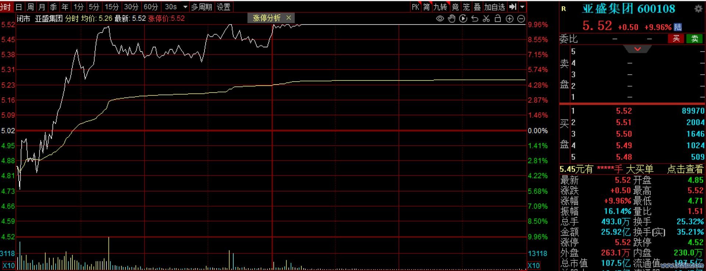Toggle the eye visibility icon on chart
Image resolution: width=706 pixels, height=271 pixels.
tap(440, 18)
